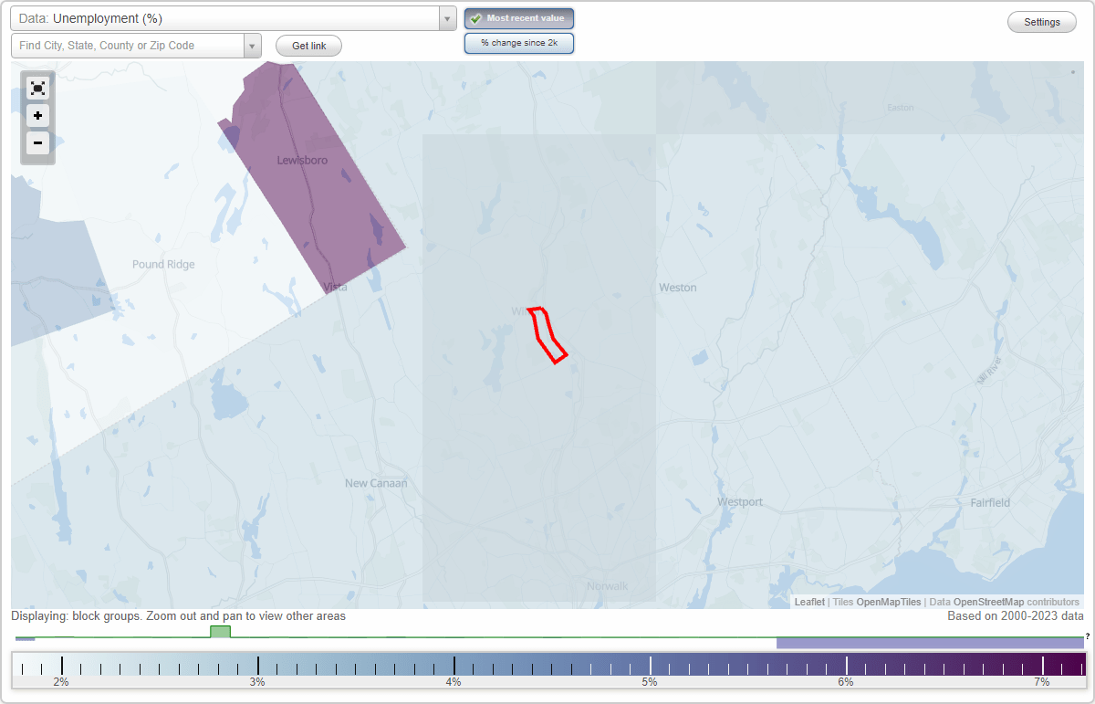Click the Data: Unemployment (%) combo box
The height and width of the screenshot is (704, 1095).
(x=233, y=18)
